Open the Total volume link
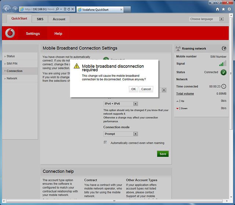Image resolution: width=235 pixels, height=205 pixels. click(x=185, y=94)
